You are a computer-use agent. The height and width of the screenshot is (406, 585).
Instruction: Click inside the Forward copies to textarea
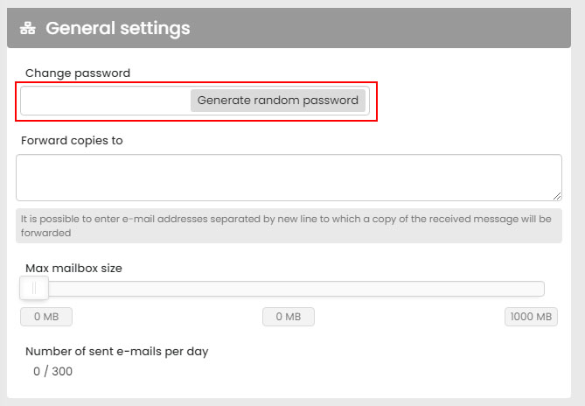click(289, 178)
